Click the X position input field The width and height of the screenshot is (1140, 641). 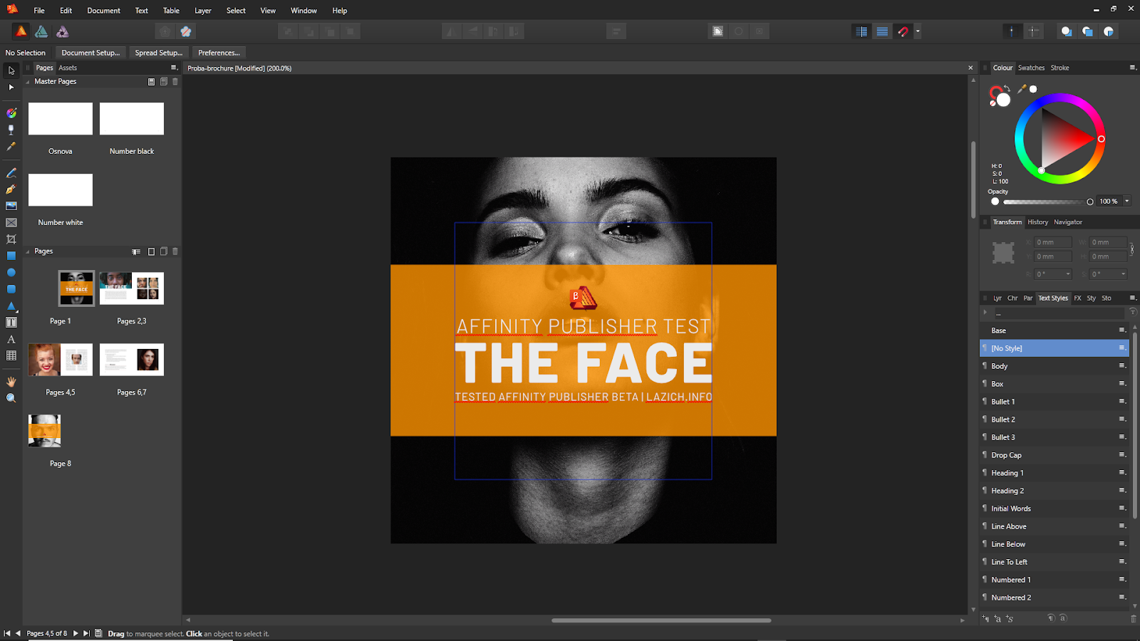tap(1053, 242)
